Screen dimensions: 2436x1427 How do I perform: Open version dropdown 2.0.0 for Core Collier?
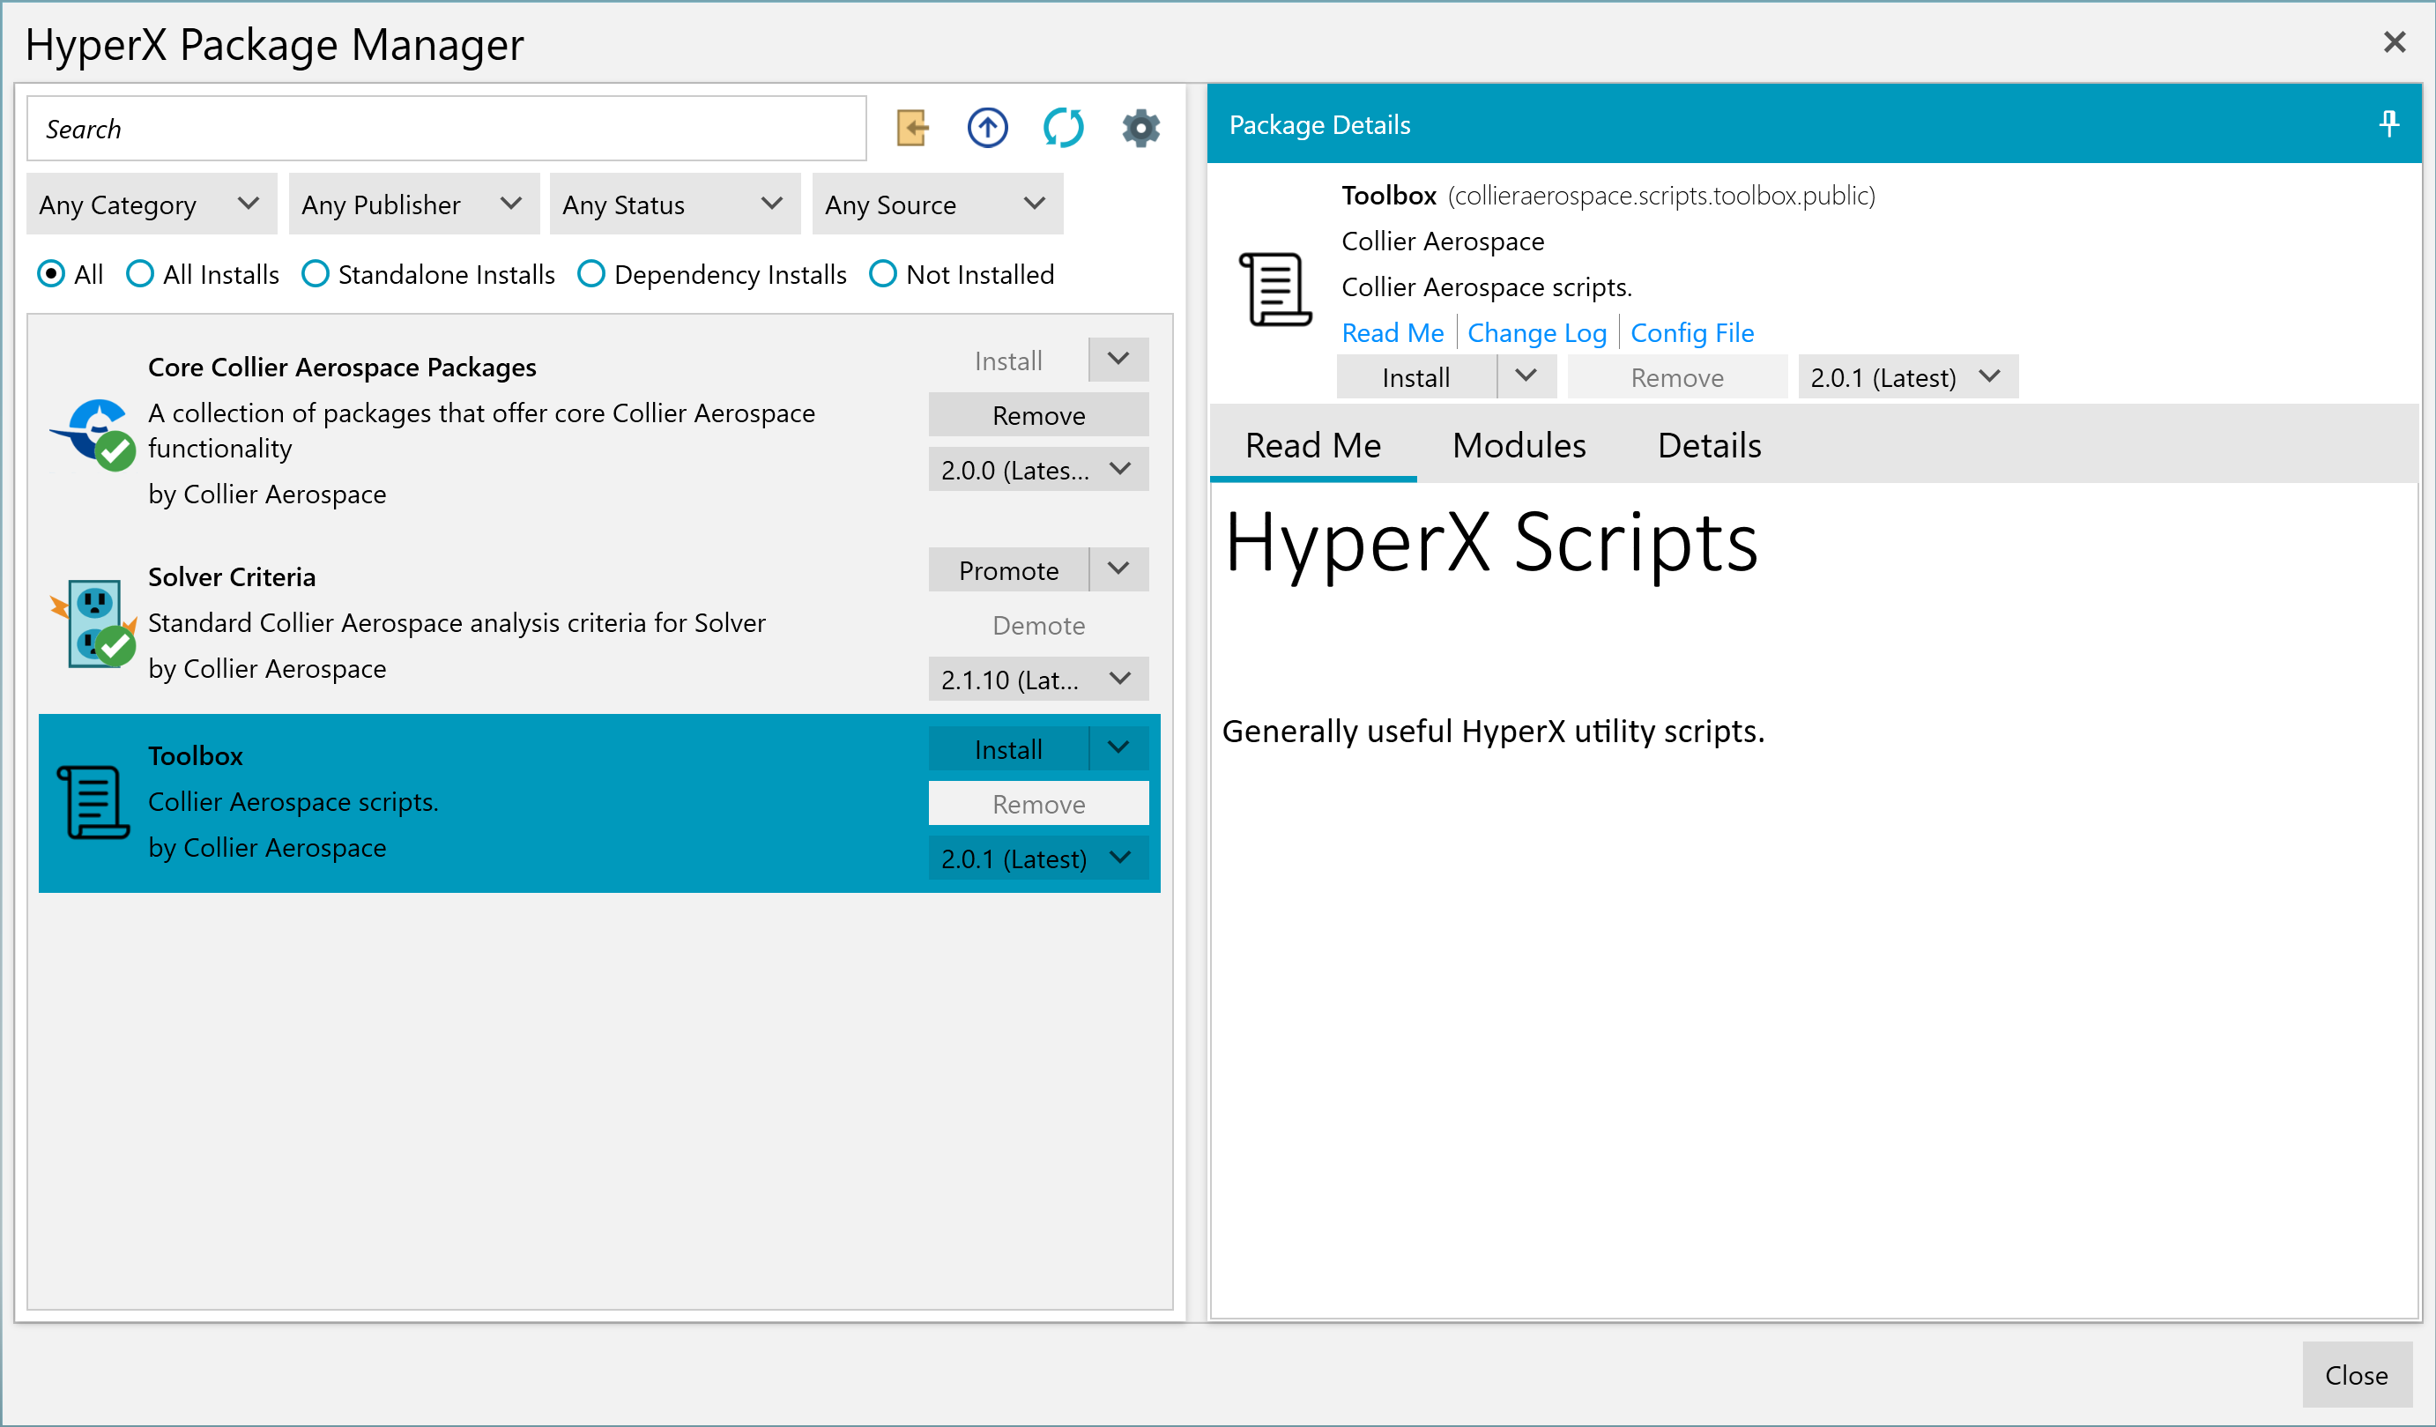pyautogui.click(x=1038, y=470)
